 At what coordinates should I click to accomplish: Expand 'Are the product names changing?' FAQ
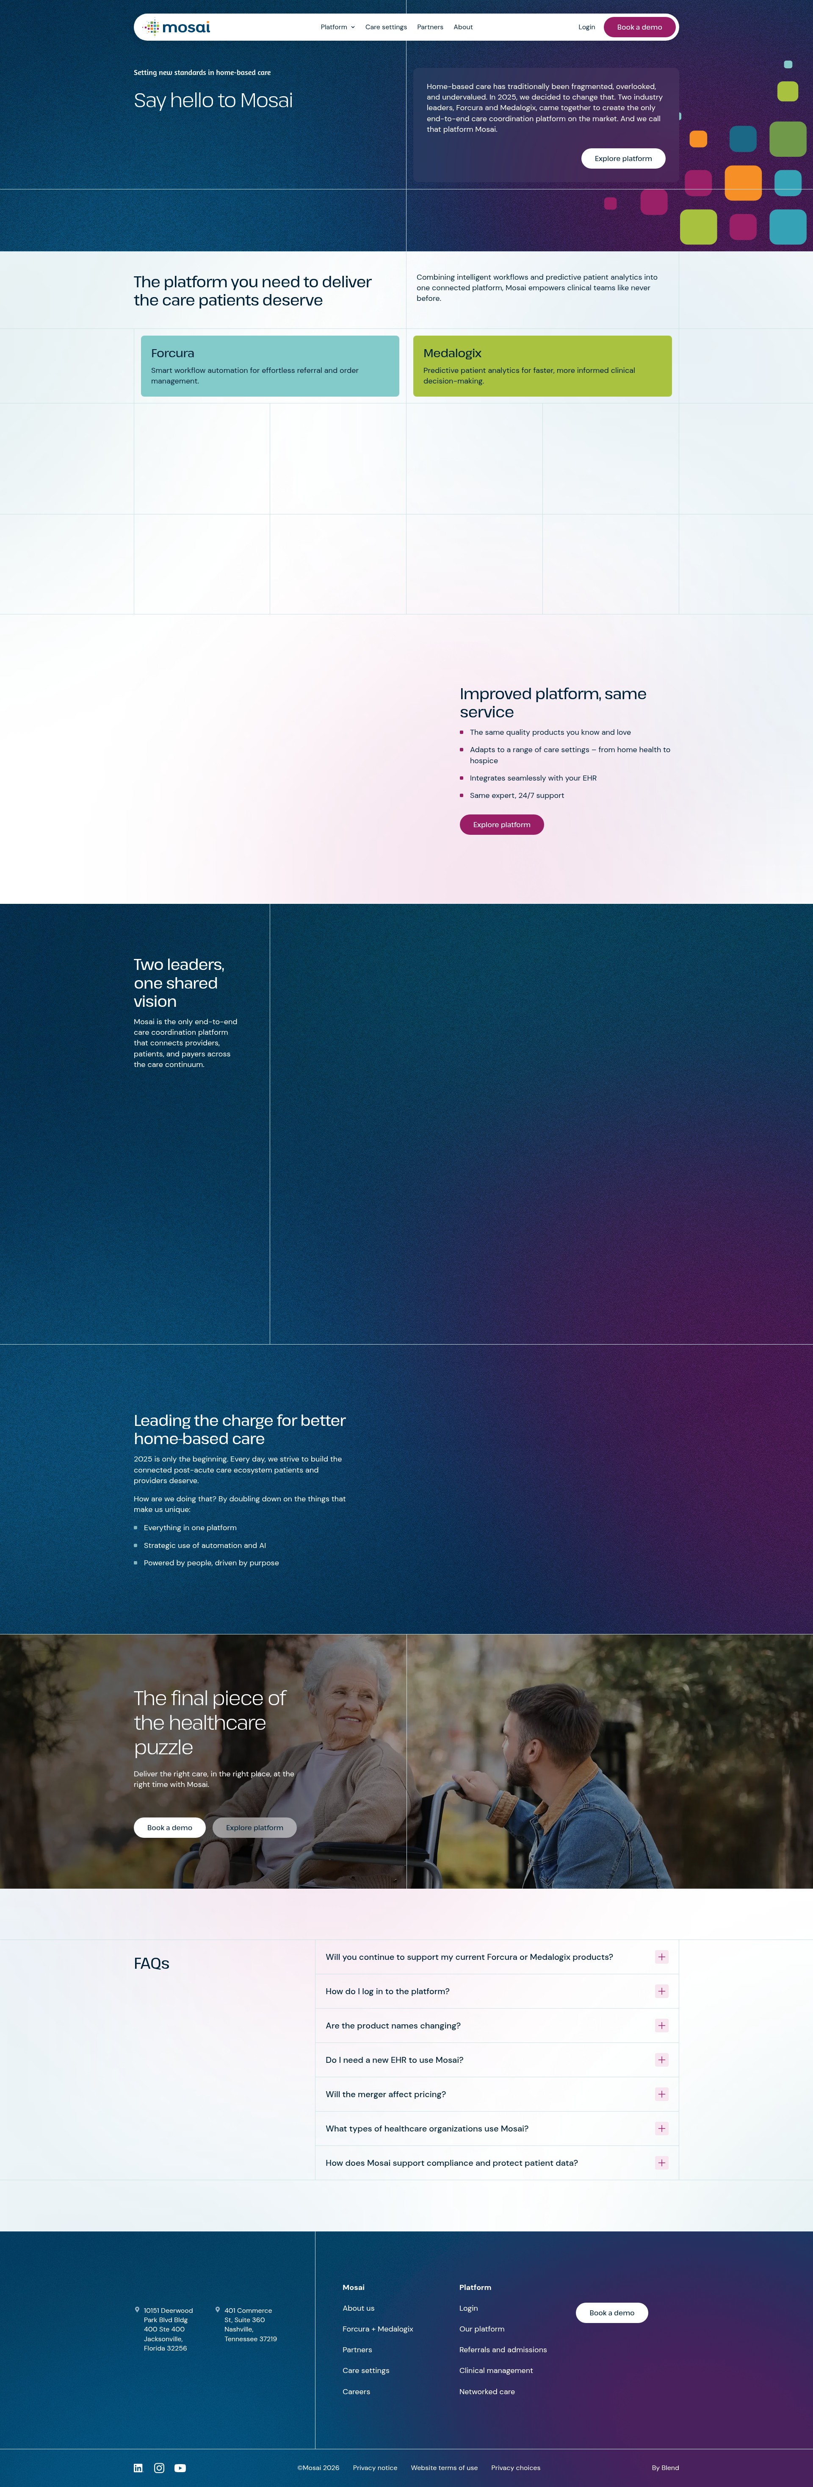(497, 2025)
